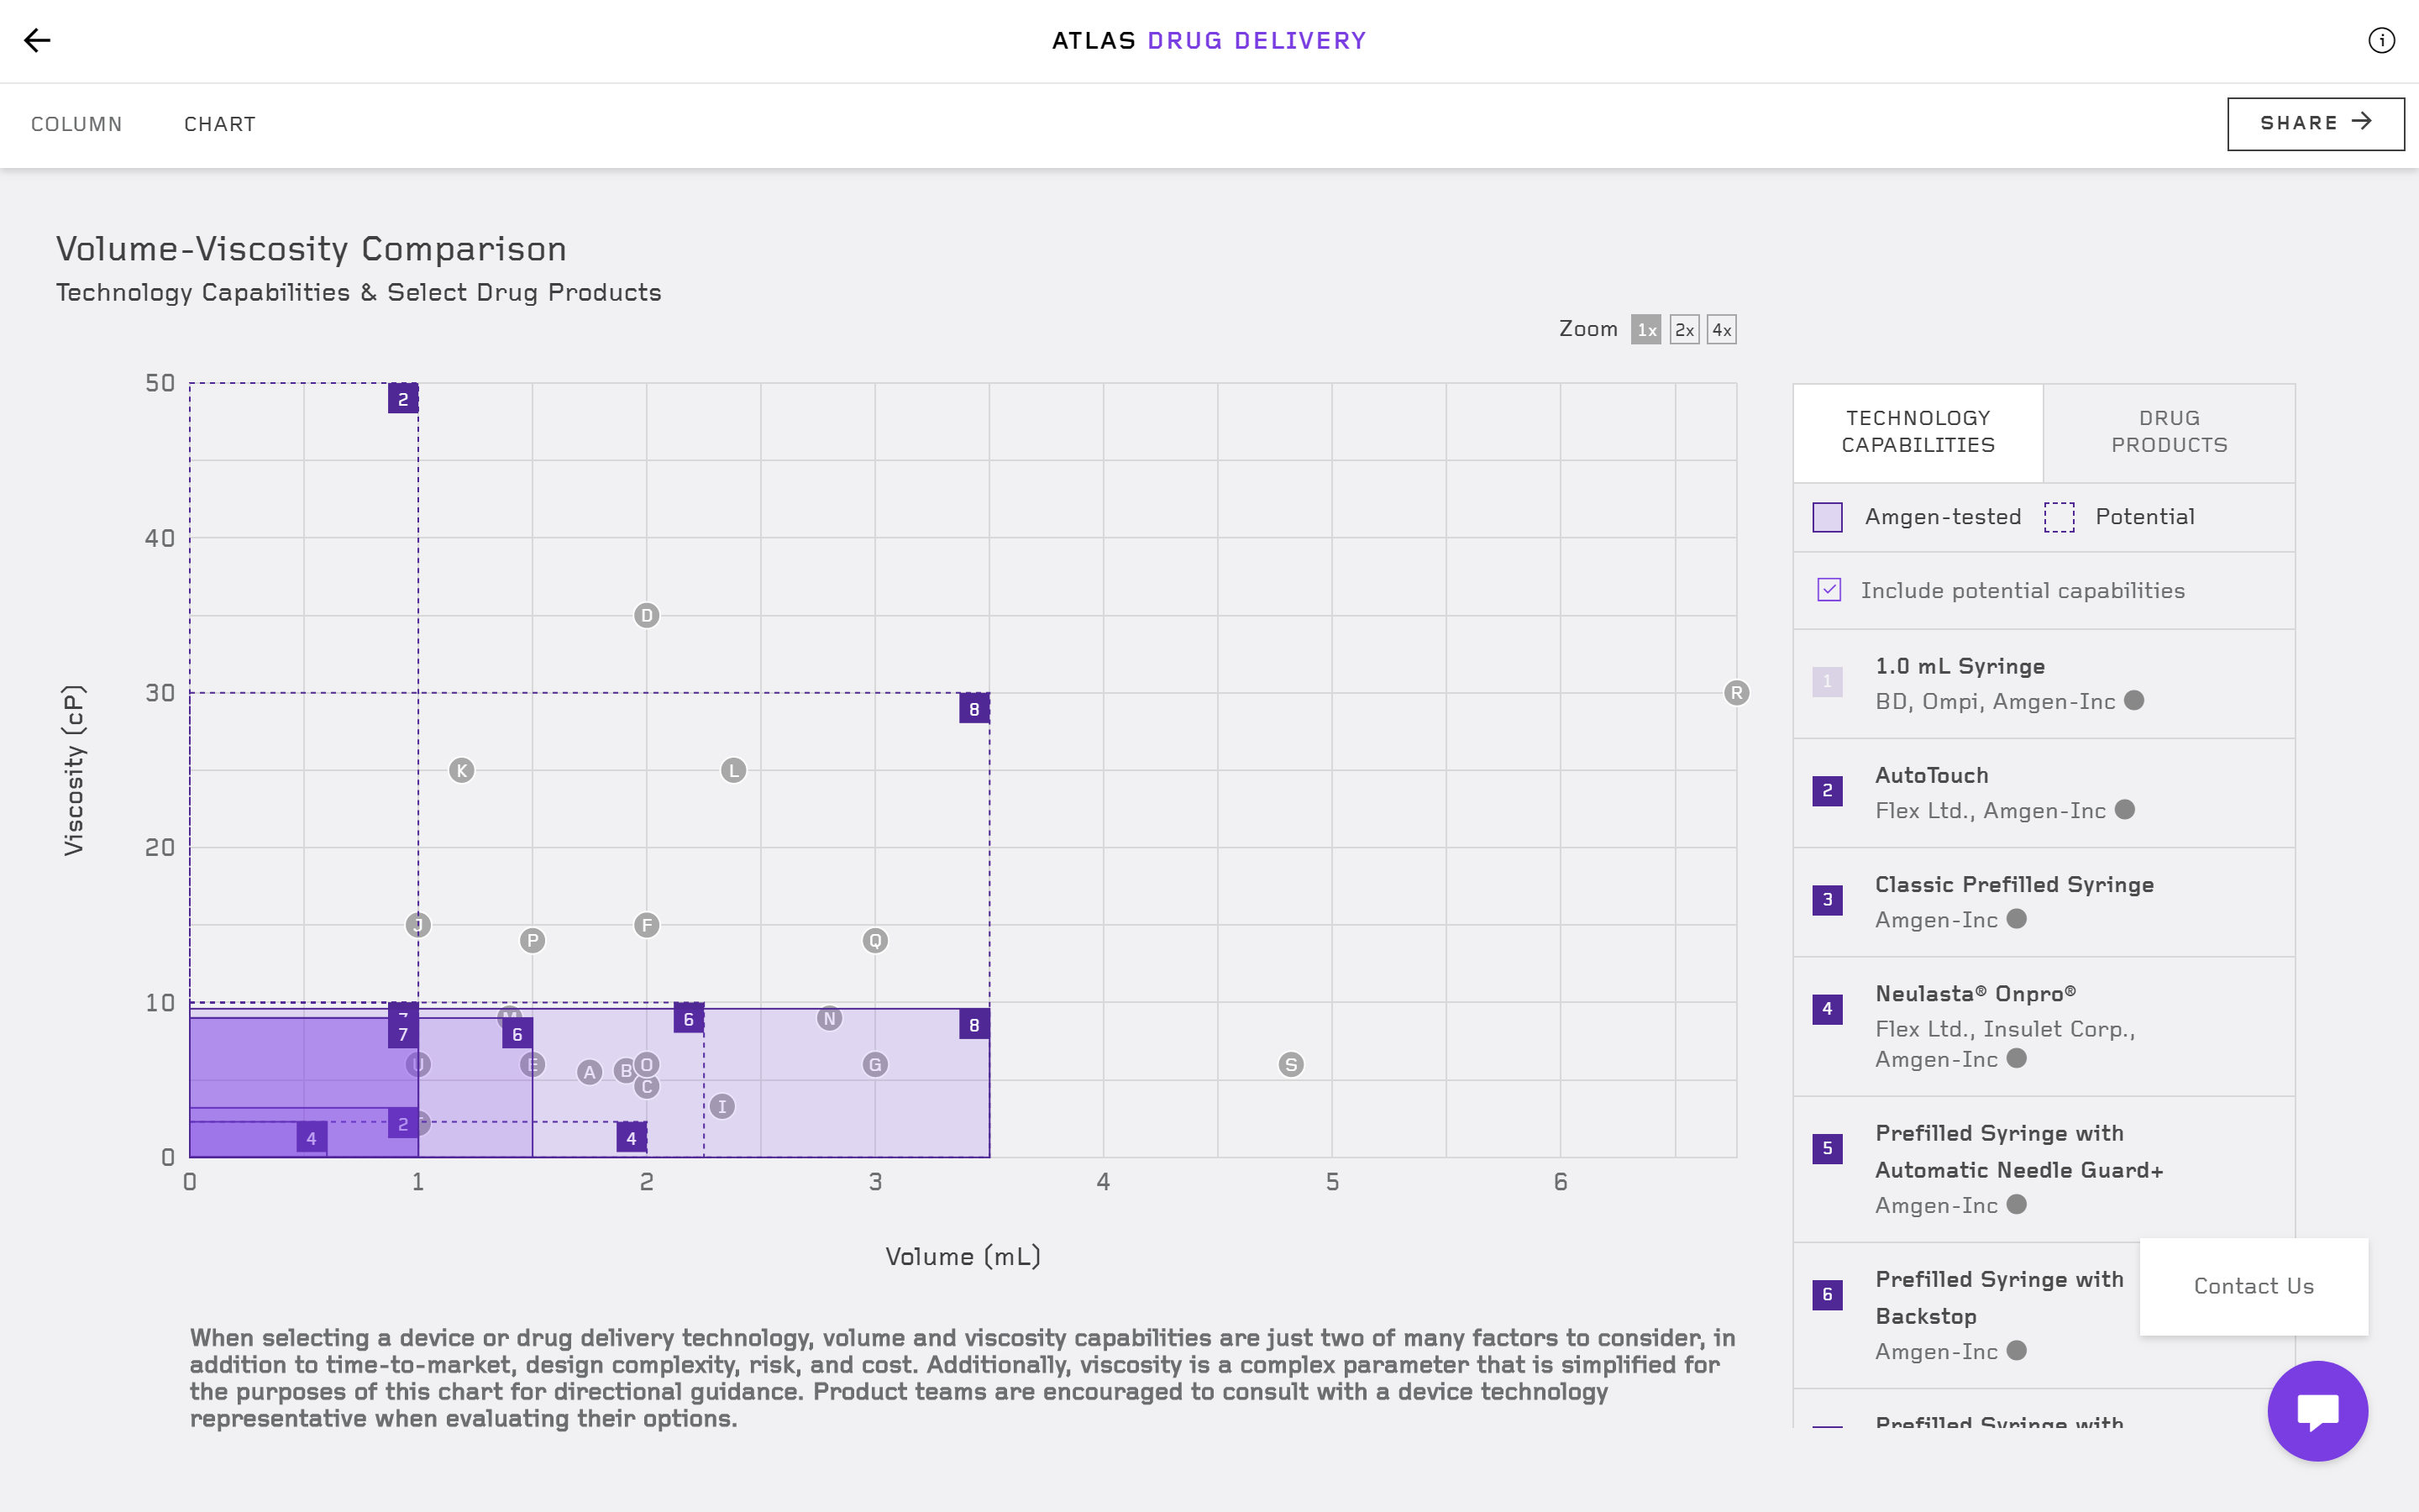
Task: Open the info icon at top right
Action: point(2381,40)
